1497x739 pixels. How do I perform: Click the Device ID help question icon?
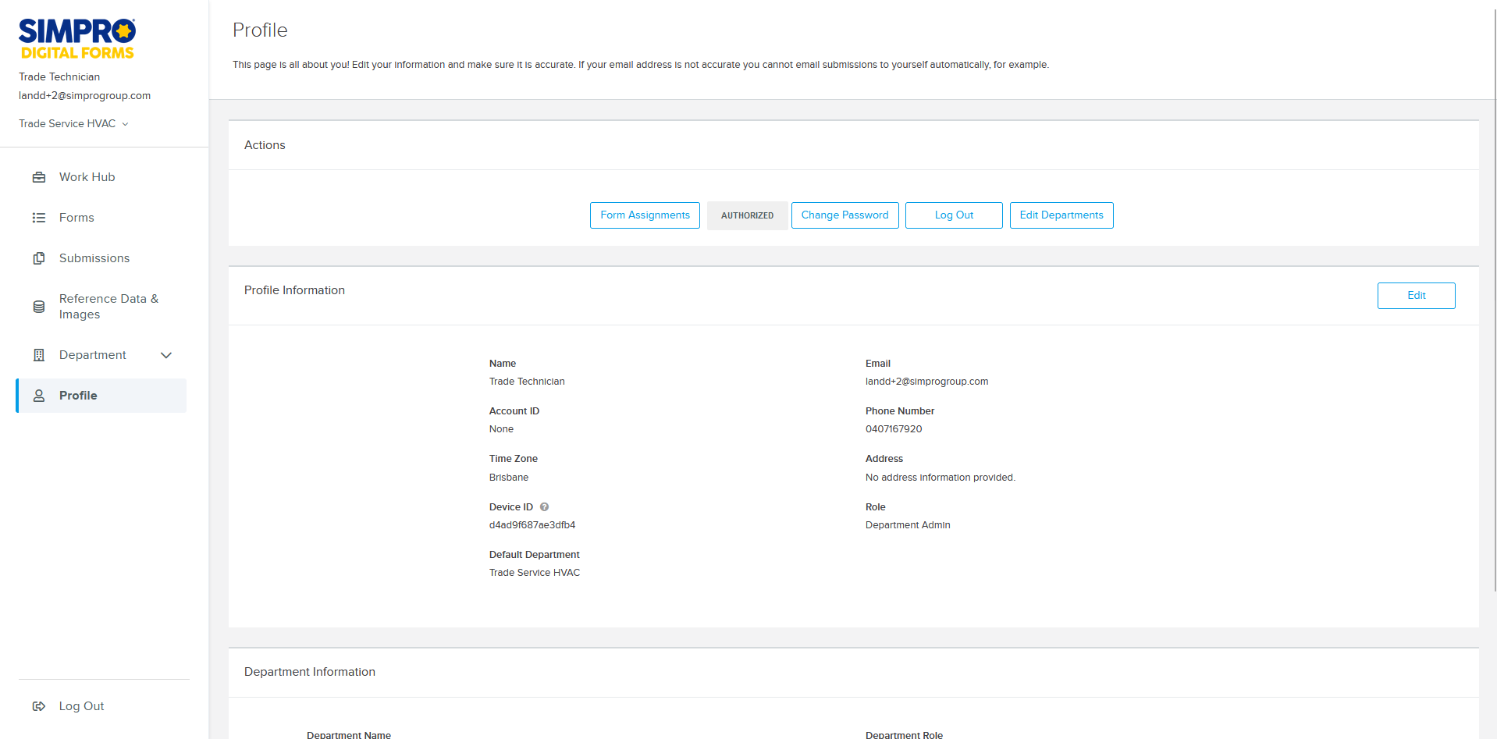pos(544,507)
